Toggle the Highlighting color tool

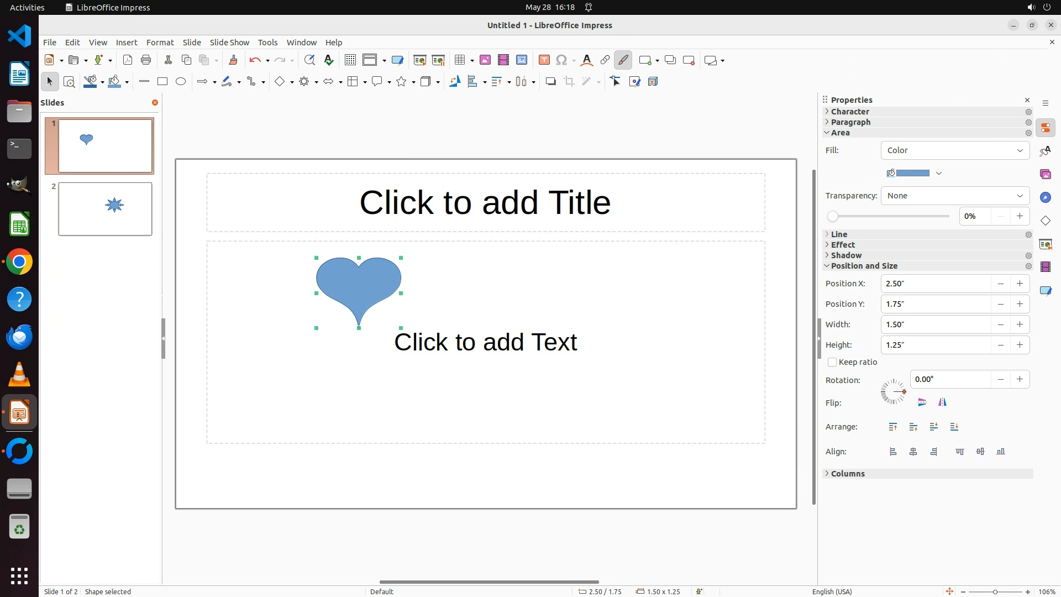(x=623, y=60)
